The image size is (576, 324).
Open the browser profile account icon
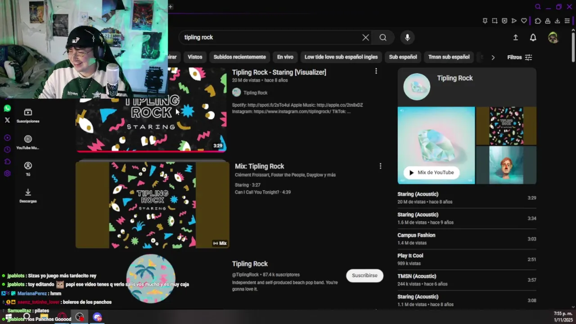(x=548, y=21)
